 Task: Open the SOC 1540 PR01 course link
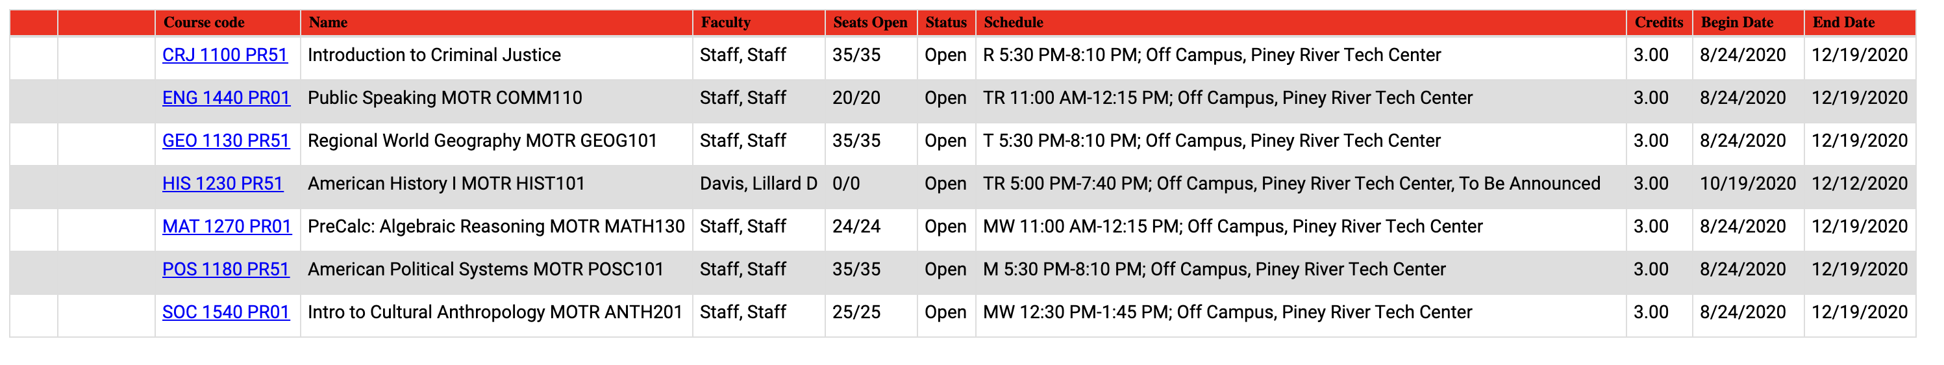[226, 313]
